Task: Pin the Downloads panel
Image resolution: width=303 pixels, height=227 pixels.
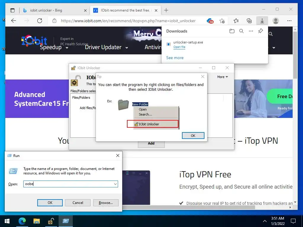Action: [260, 31]
